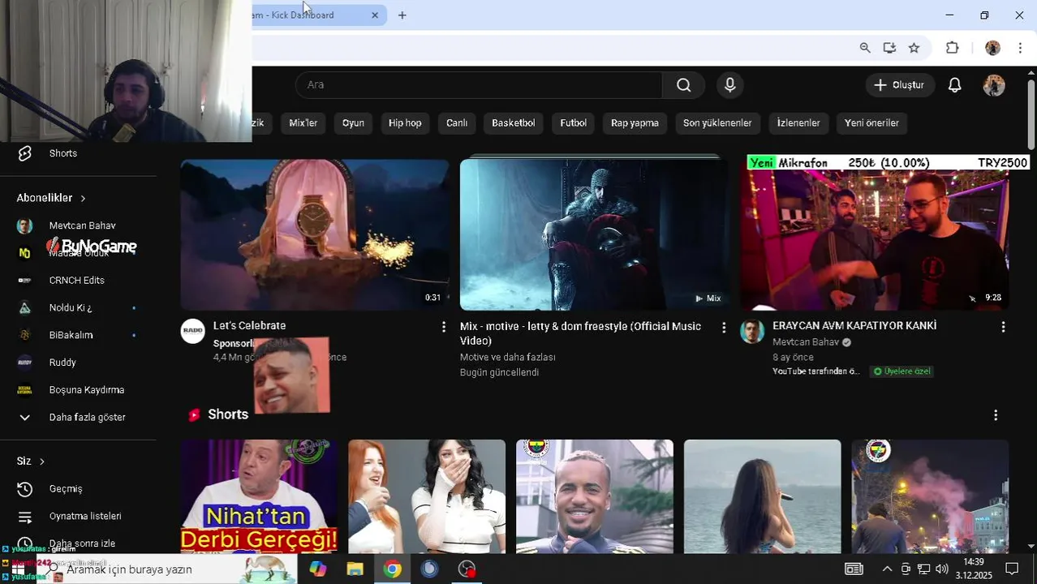Screen dimensions: 1037x584
Task: Open Chrome three-dot menu
Action: (1020, 48)
